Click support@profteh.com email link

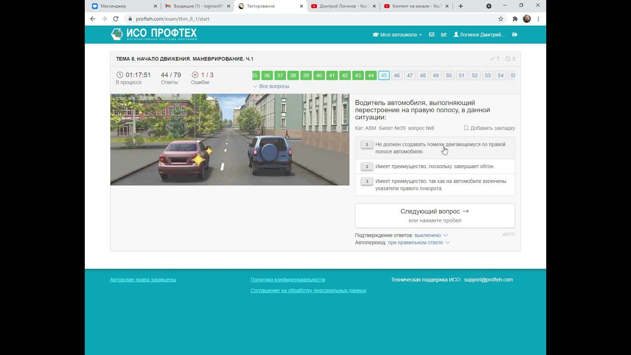click(x=488, y=280)
